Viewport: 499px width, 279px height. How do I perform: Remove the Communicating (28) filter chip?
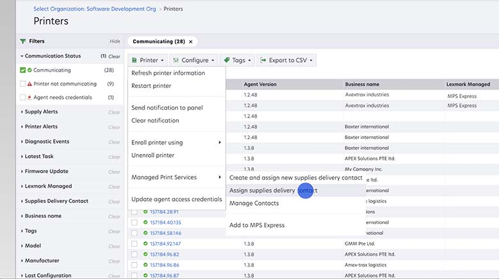point(190,41)
